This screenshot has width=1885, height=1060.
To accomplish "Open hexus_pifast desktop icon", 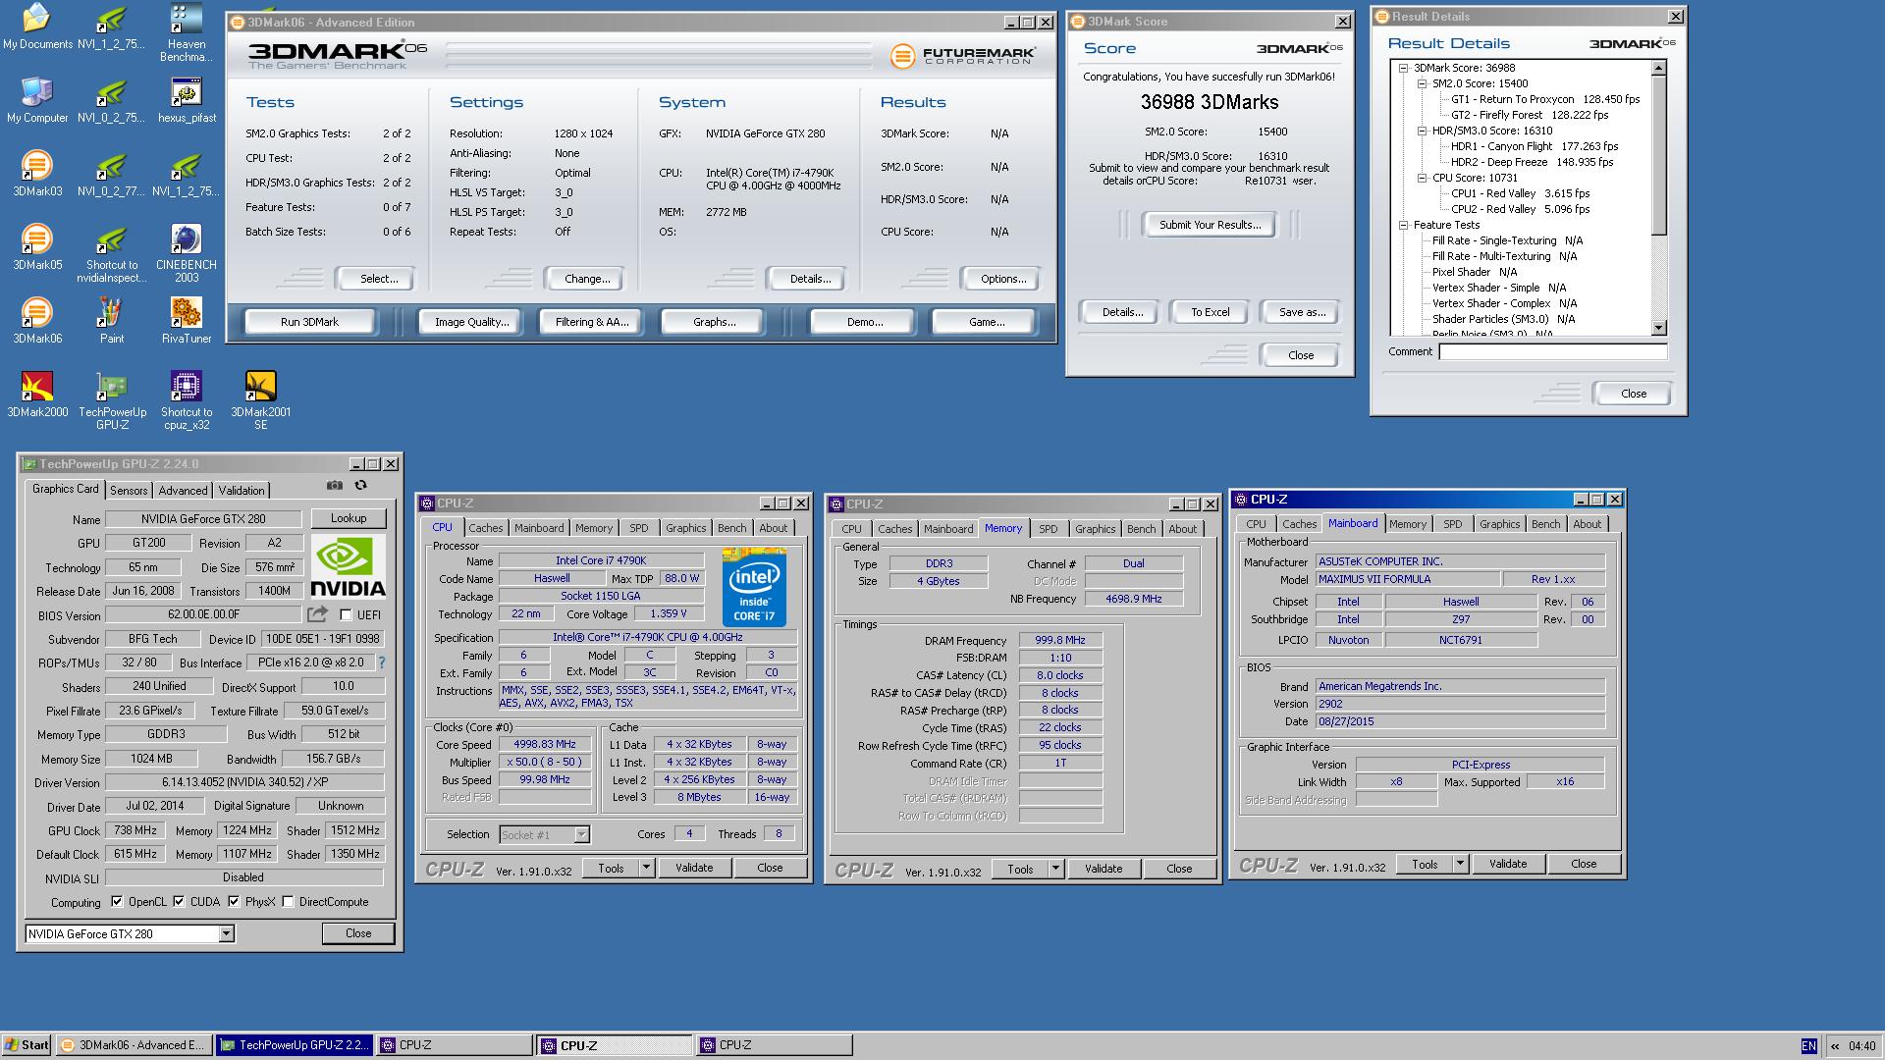I will coord(187,100).
